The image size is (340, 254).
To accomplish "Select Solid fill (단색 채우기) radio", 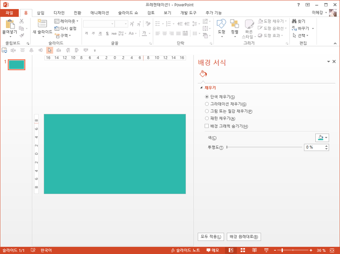I will [207, 97].
